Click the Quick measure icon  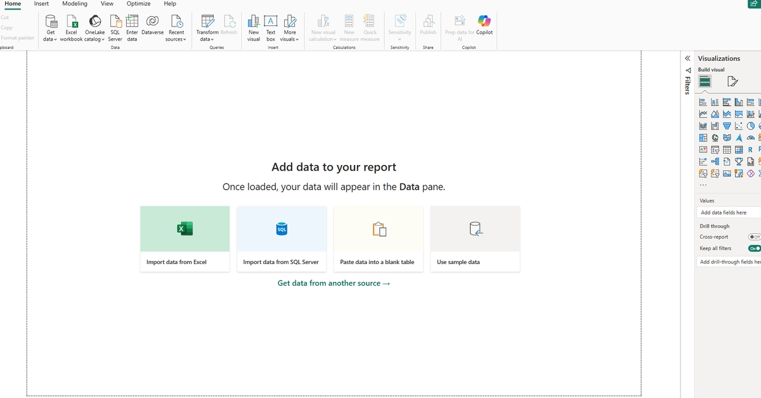(x=370, y=21)
